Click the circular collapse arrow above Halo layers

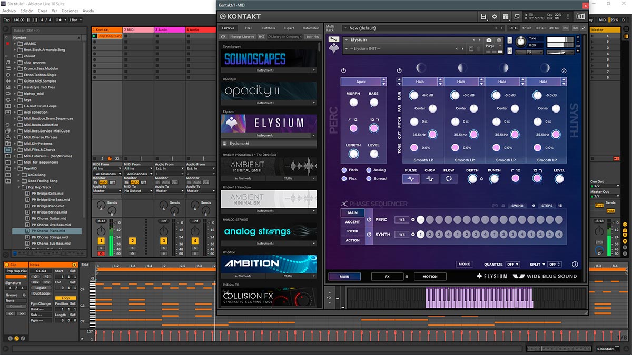pyautogui.click(x=564, y=71)
